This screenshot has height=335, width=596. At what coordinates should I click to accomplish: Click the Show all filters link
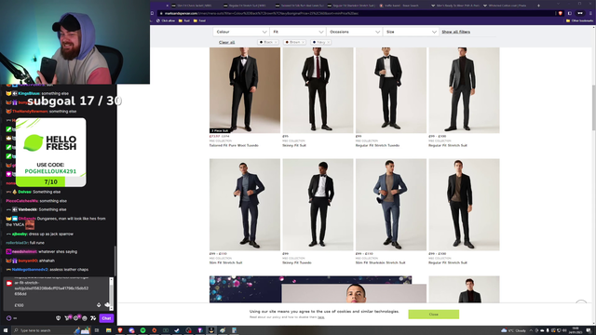(x=455, y=32)
